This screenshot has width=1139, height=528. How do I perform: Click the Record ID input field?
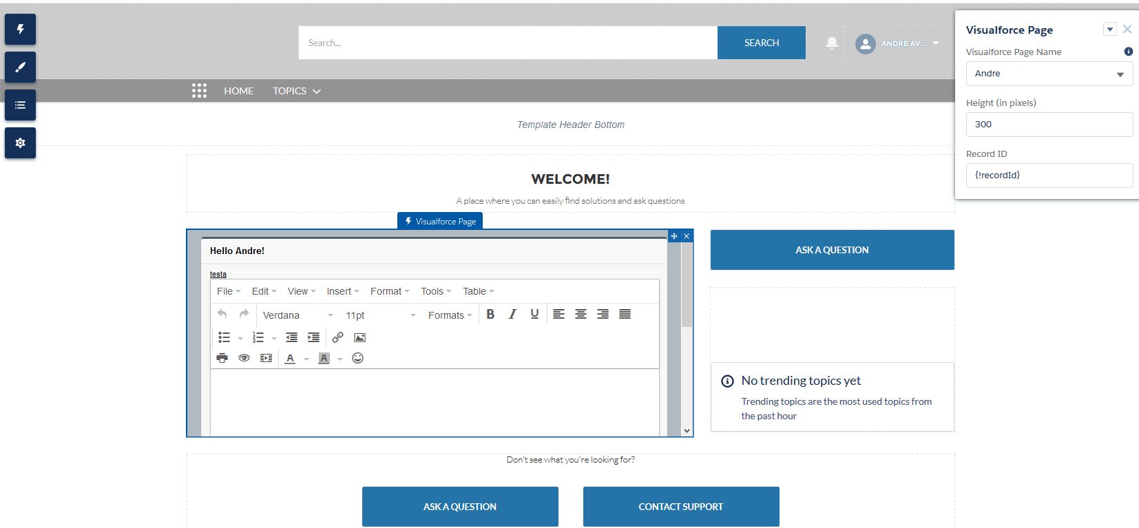coord(1049,176)
